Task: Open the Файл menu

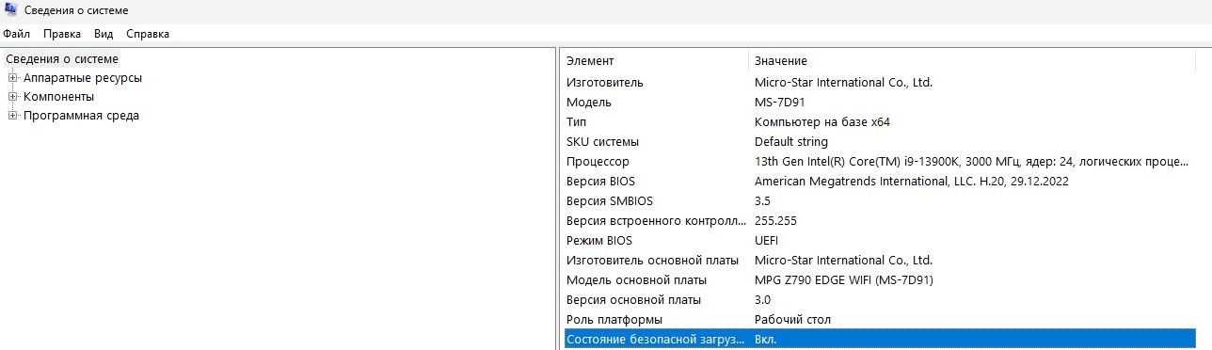Action: (x=17, y=34)
